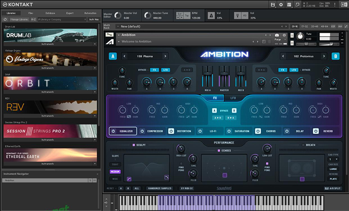Click the low-pass filter corner icon in Sculpt
Image resolution: width=349 pixels, height=211 pixels.
coord(167,177)
